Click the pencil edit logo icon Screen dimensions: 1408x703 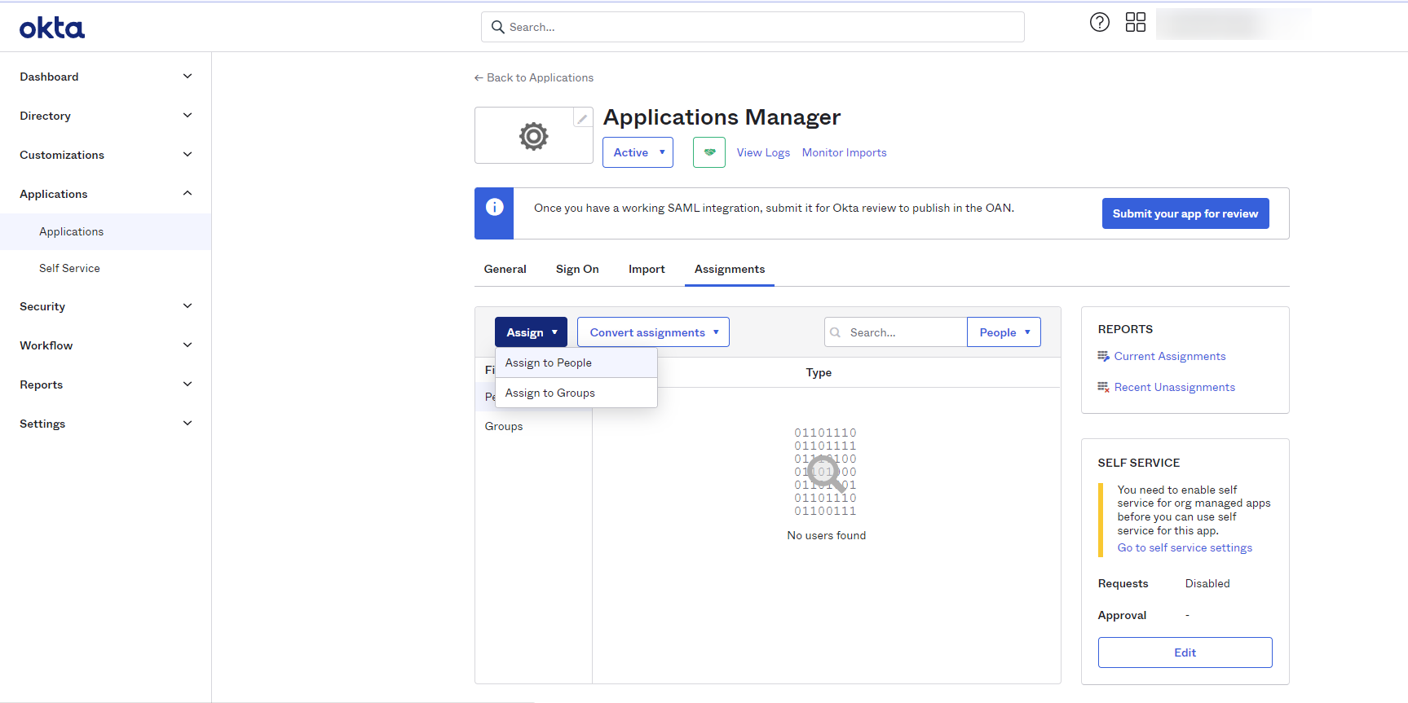[582, 119]
